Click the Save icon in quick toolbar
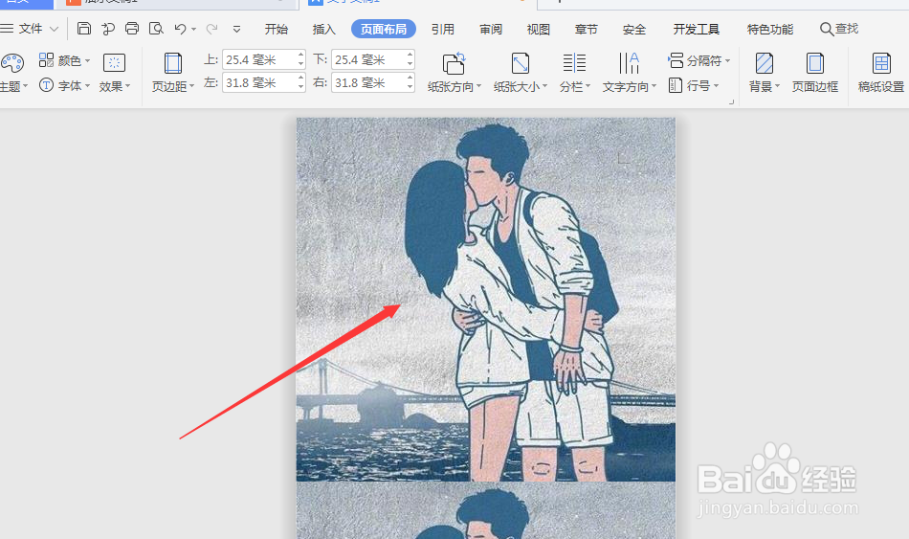The width and height of the screenshot is (909, 539). [x=84, y=29]
